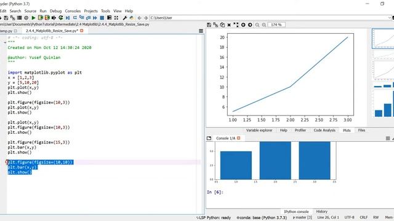The image size is (394, 221).
Task: Open Preferences via the wrench icon
Action: point(125,18)
